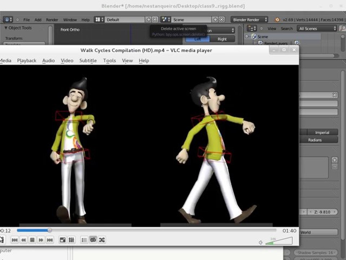Viewport: 346px width, 260px height.
Task: Select the Scene entry in the outliner
Action: click(x=263, y=37)
